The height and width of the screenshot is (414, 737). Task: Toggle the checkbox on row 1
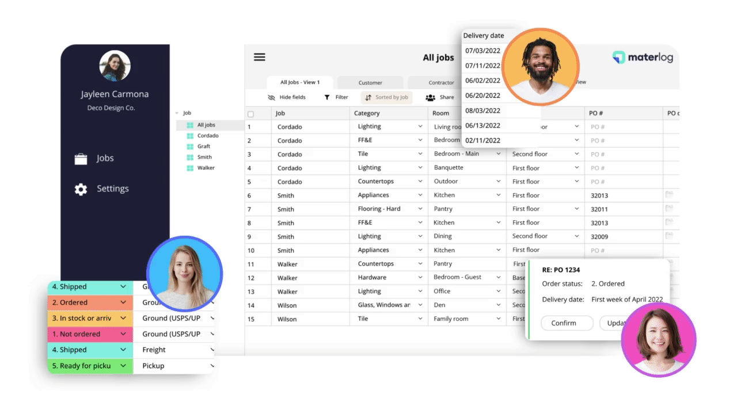coord(250,126)
